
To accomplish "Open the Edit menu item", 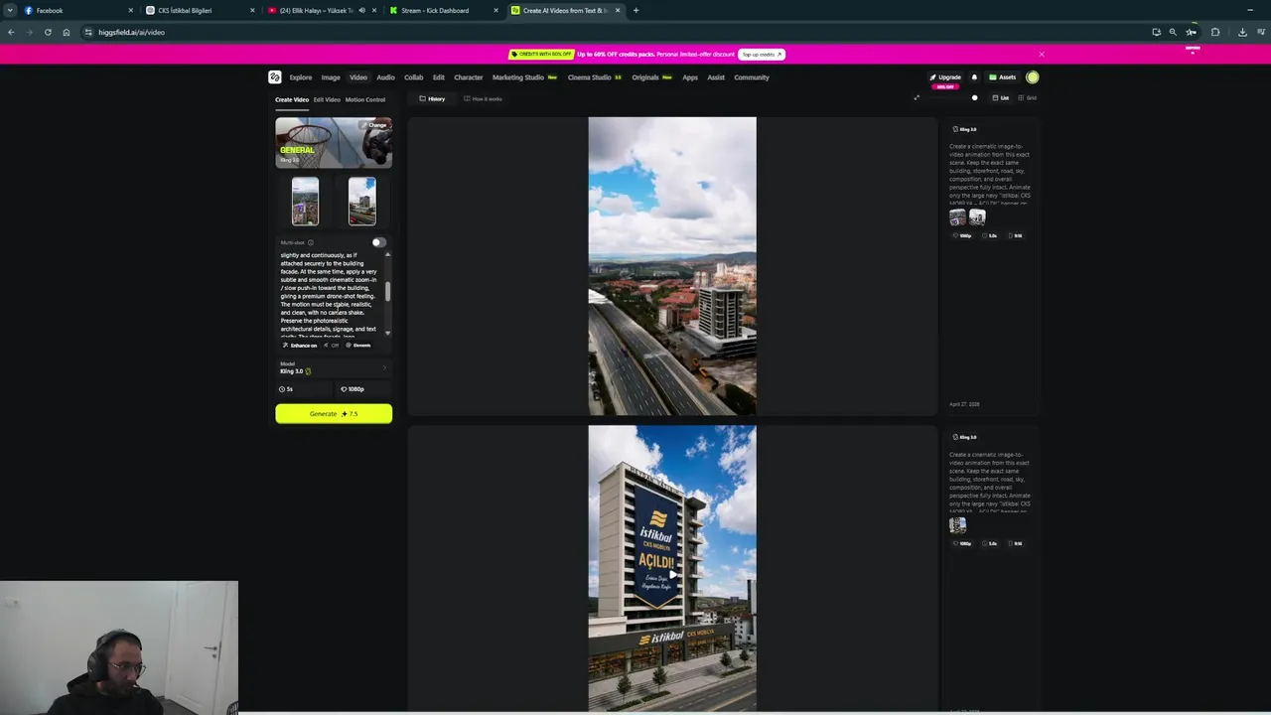I will [x=439, y=77].
